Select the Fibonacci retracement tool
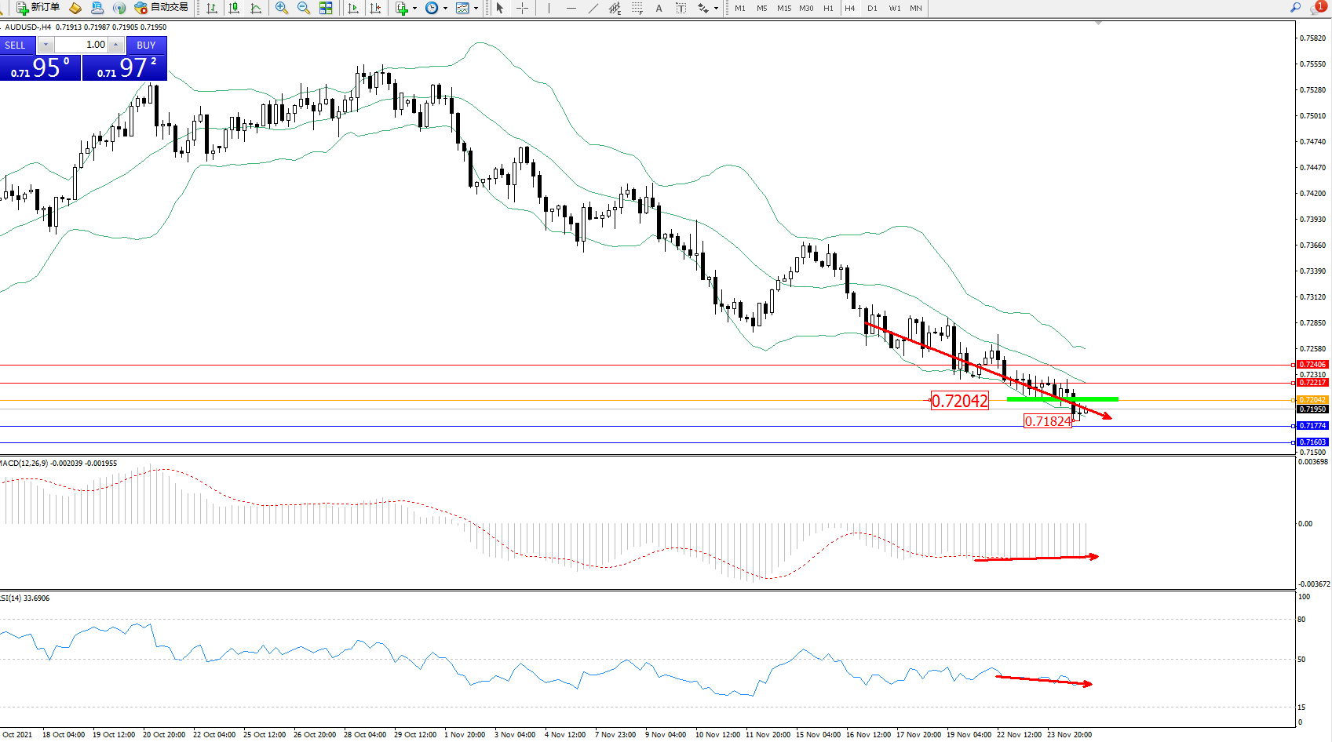This screenshot has width=1332, height=742. pyautogui.click(x=637, y=8)
